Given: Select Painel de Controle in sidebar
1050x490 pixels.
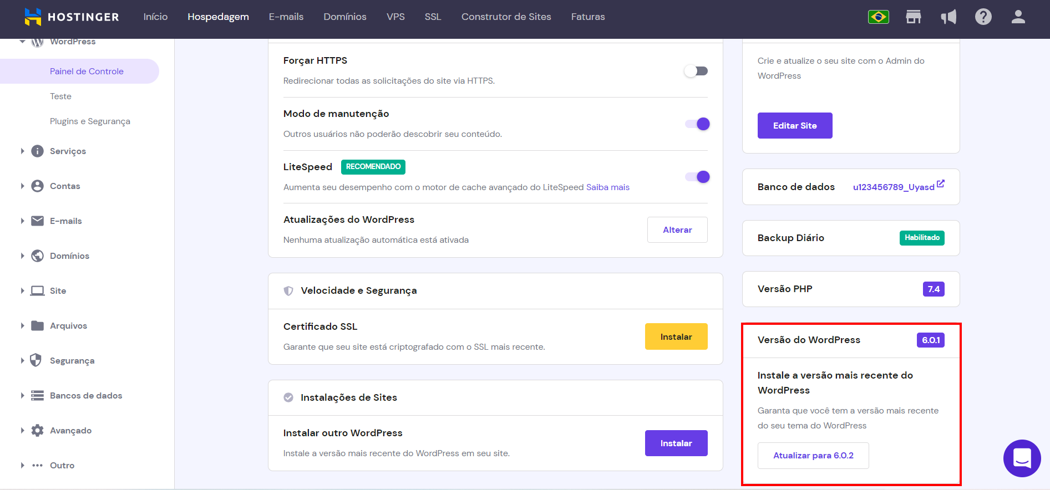Looking at the screenshot, I should (79, 72).
